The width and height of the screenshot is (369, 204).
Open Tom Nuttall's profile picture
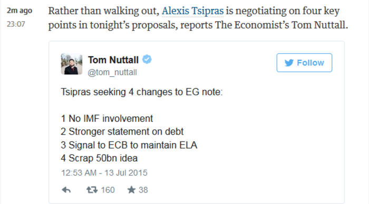pos(72,64)
